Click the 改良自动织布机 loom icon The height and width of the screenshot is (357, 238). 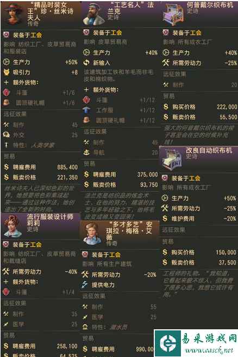[172, 159]
